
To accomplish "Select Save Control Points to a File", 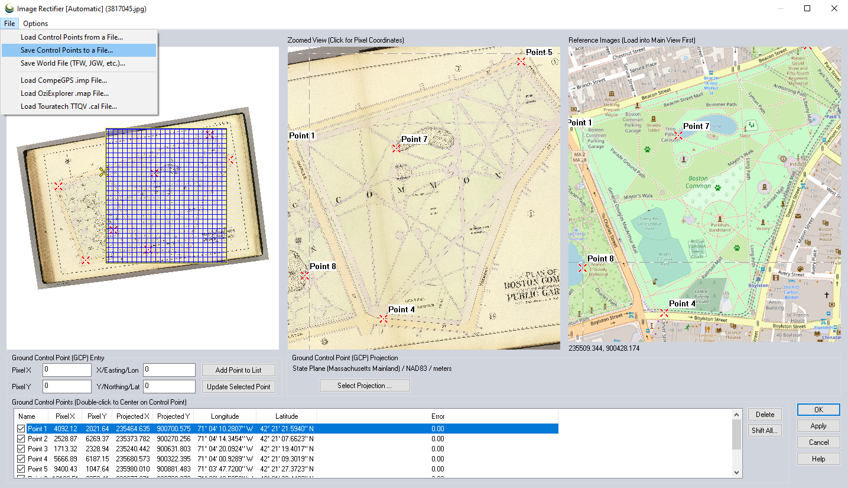I will pyautogui.click(x=79, y=50).
